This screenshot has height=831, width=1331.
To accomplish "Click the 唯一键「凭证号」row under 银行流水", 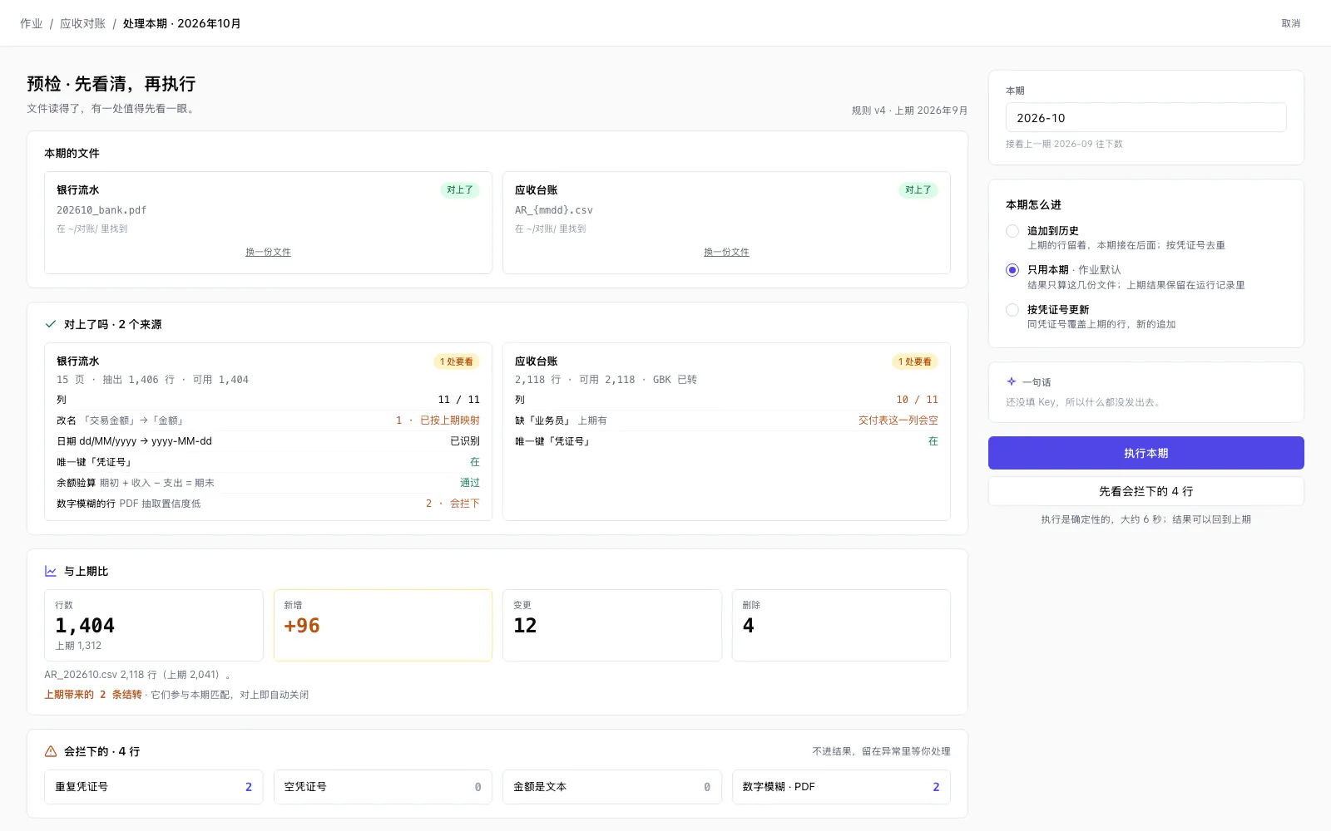I will (x=268, y=462).
